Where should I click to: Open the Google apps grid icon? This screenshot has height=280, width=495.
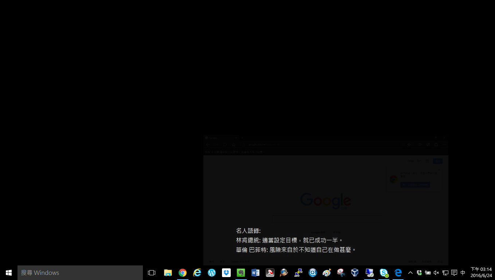(427, 161)
